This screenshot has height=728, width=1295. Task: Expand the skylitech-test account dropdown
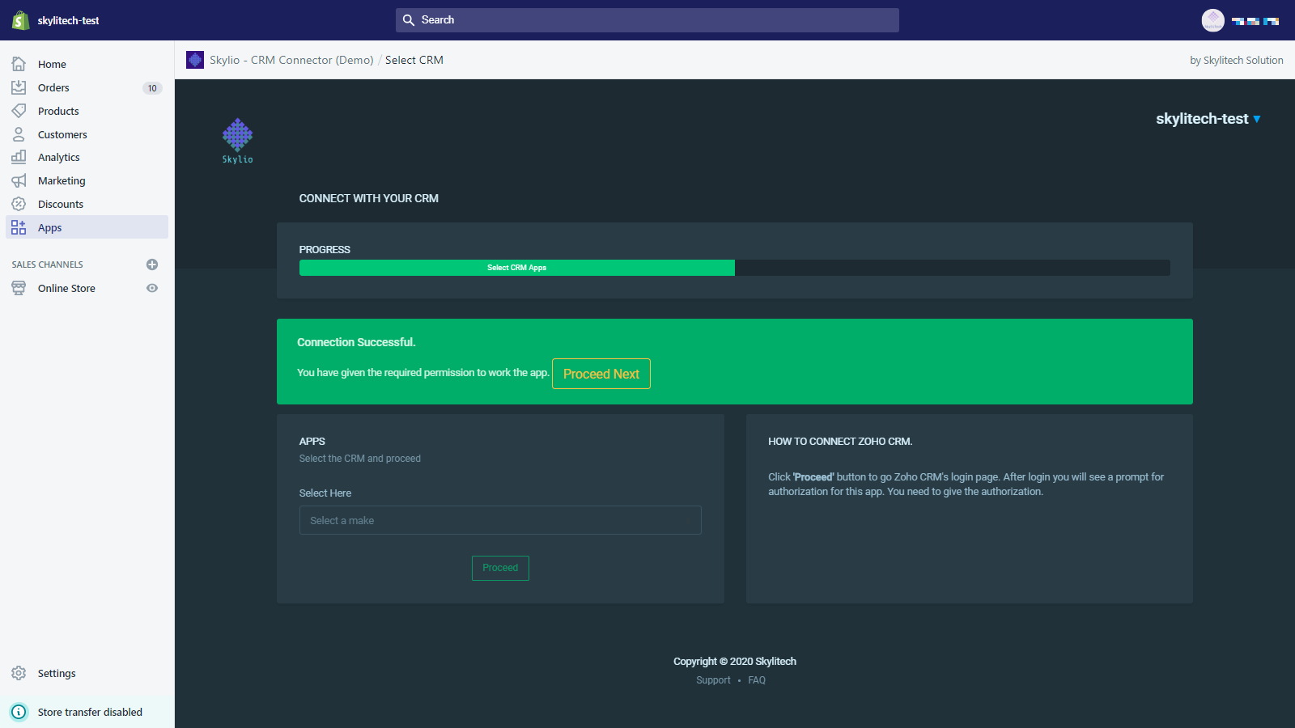tap(1208, 119)
